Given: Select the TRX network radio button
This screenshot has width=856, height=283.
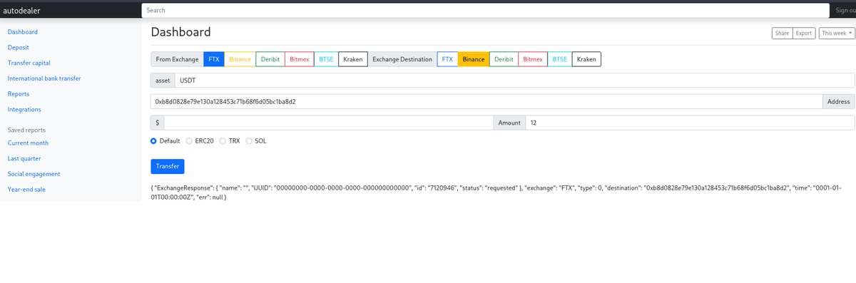Looking at the screenshot, I should click(x=223, y=141).
